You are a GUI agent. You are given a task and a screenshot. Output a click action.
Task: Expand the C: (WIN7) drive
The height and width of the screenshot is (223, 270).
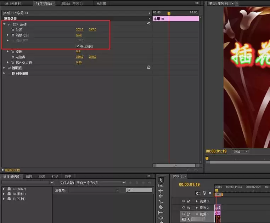4,189
